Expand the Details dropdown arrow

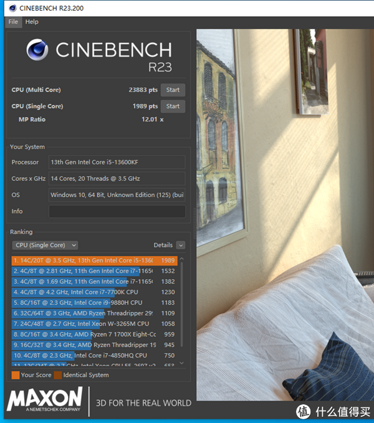click(x=181, y=245)
